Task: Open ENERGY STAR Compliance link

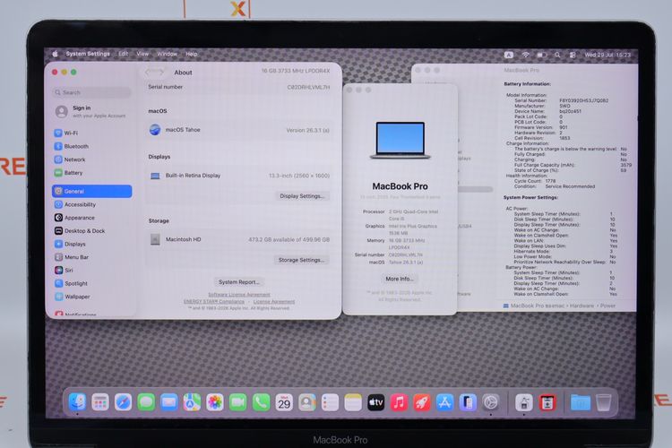Action: pyautogui.click(x=214, y=301)
